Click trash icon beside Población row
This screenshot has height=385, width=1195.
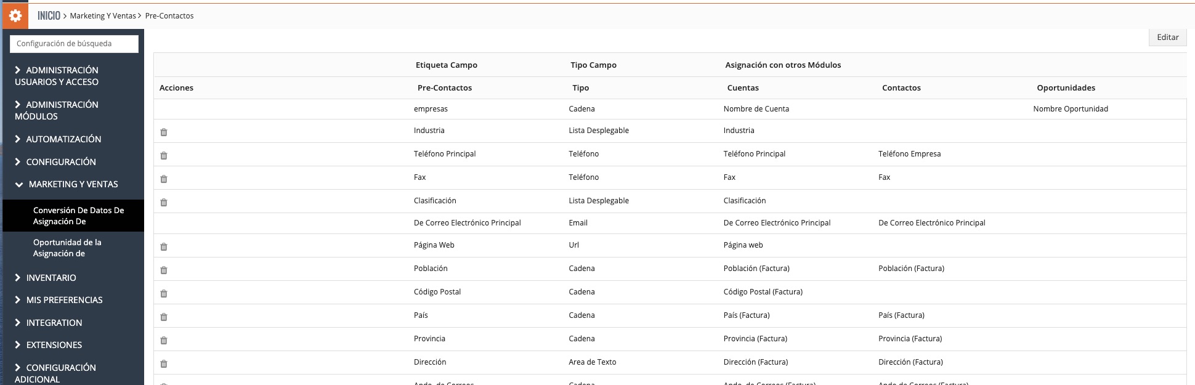pyautogui.click(x=164, y=270)
